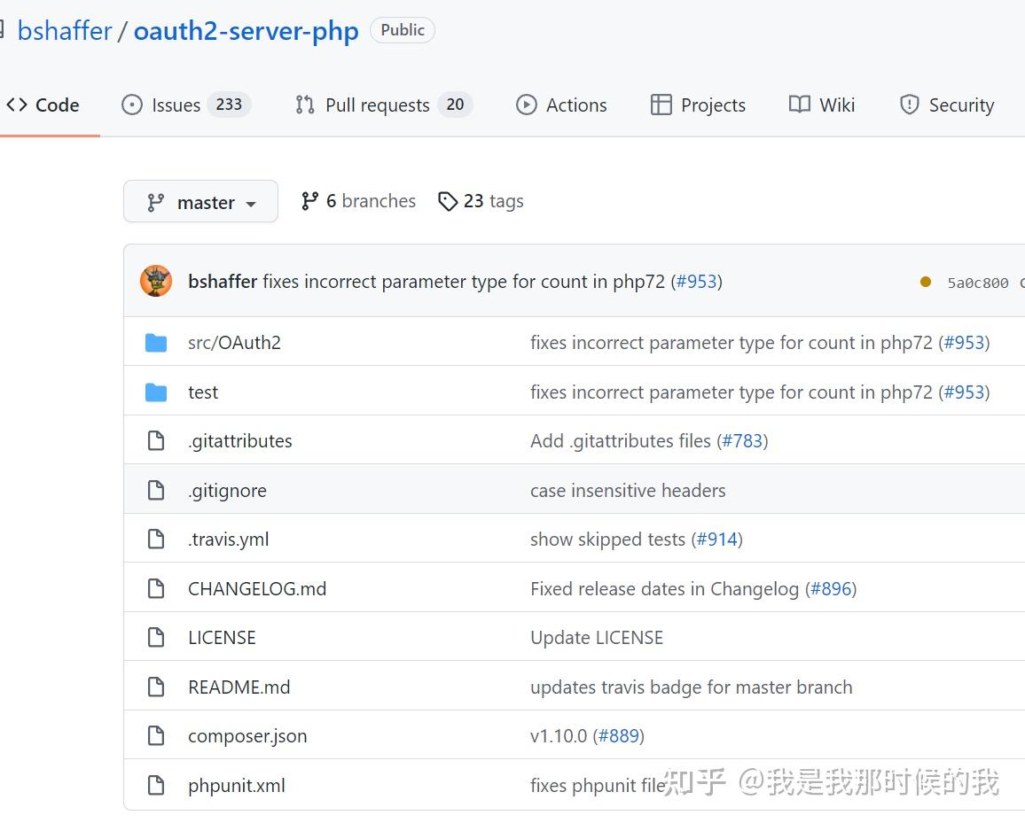This screenshot has width=1025, height=823.
Task: Open the Code tab icon
Action: tap(16, 105)
